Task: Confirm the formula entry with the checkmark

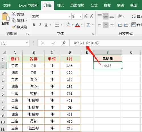Action: pos(53,43)
